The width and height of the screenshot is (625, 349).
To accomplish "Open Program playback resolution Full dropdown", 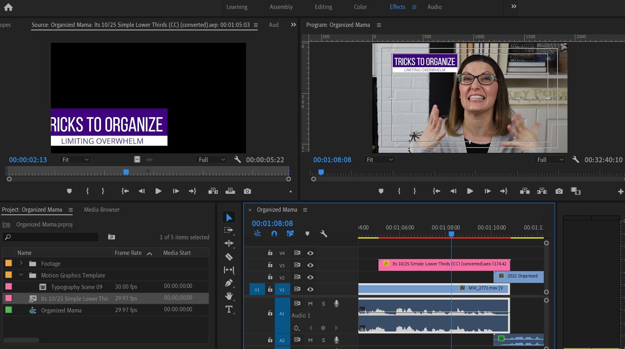I will pos(550,160).
